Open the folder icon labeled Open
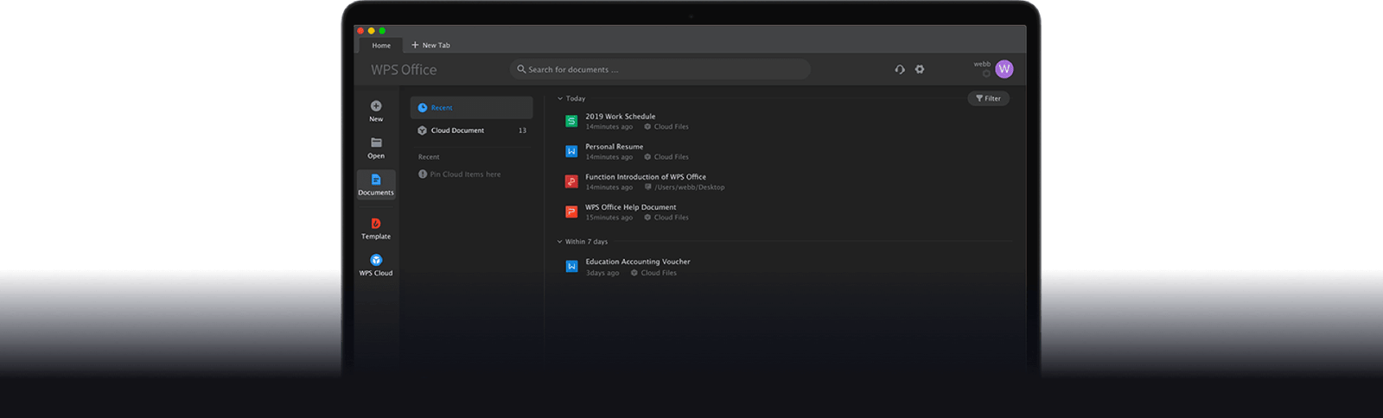Screen dimensions: 1383x418 tap(376, 142)
